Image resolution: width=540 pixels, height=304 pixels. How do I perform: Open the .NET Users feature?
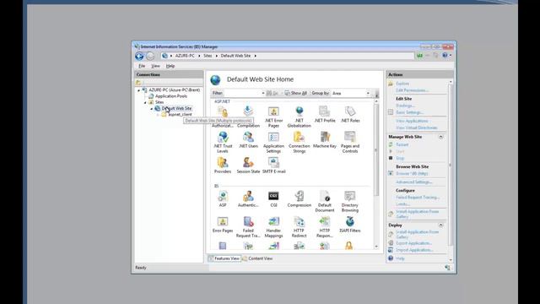tap(248, 140)
